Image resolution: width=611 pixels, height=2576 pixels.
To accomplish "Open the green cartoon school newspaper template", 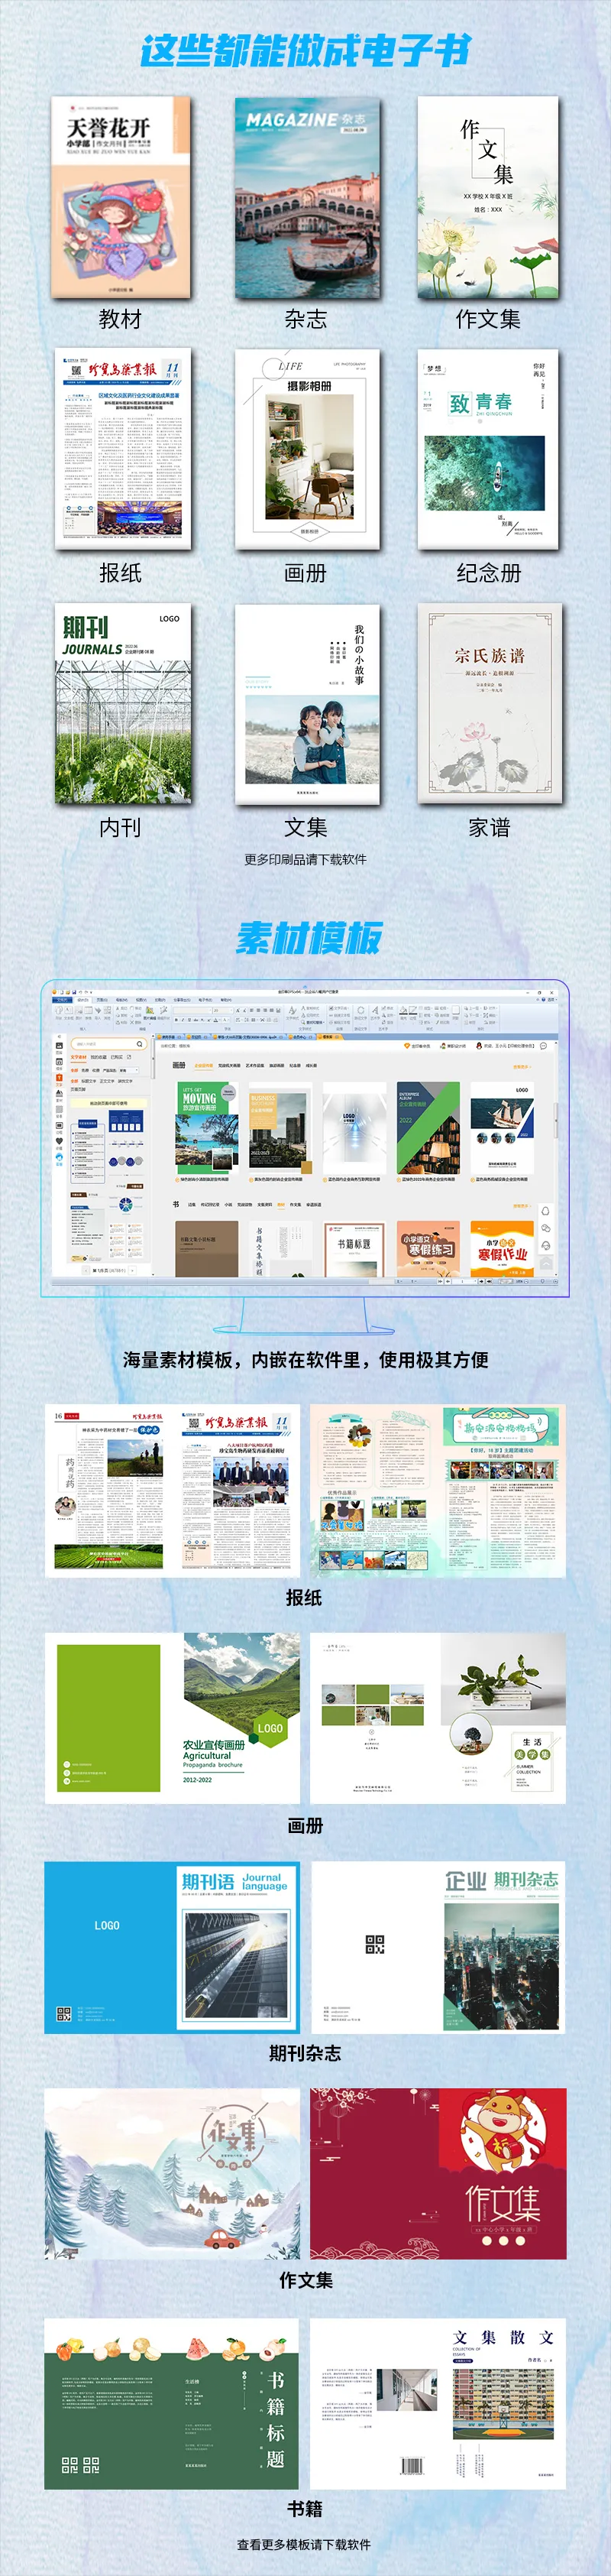I will tap(438, 1490).
